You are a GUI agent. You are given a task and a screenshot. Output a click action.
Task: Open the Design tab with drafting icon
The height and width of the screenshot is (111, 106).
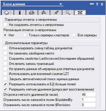(x=44, y=12)
